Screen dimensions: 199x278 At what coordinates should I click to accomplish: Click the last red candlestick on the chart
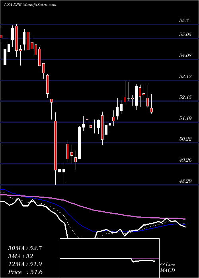[x=151, y=110]
